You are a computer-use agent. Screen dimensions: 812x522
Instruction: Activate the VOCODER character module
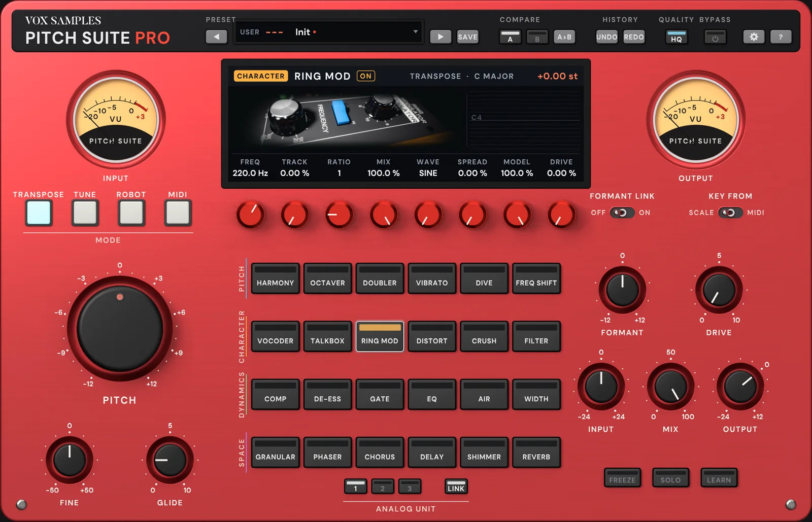coord(275,336)
